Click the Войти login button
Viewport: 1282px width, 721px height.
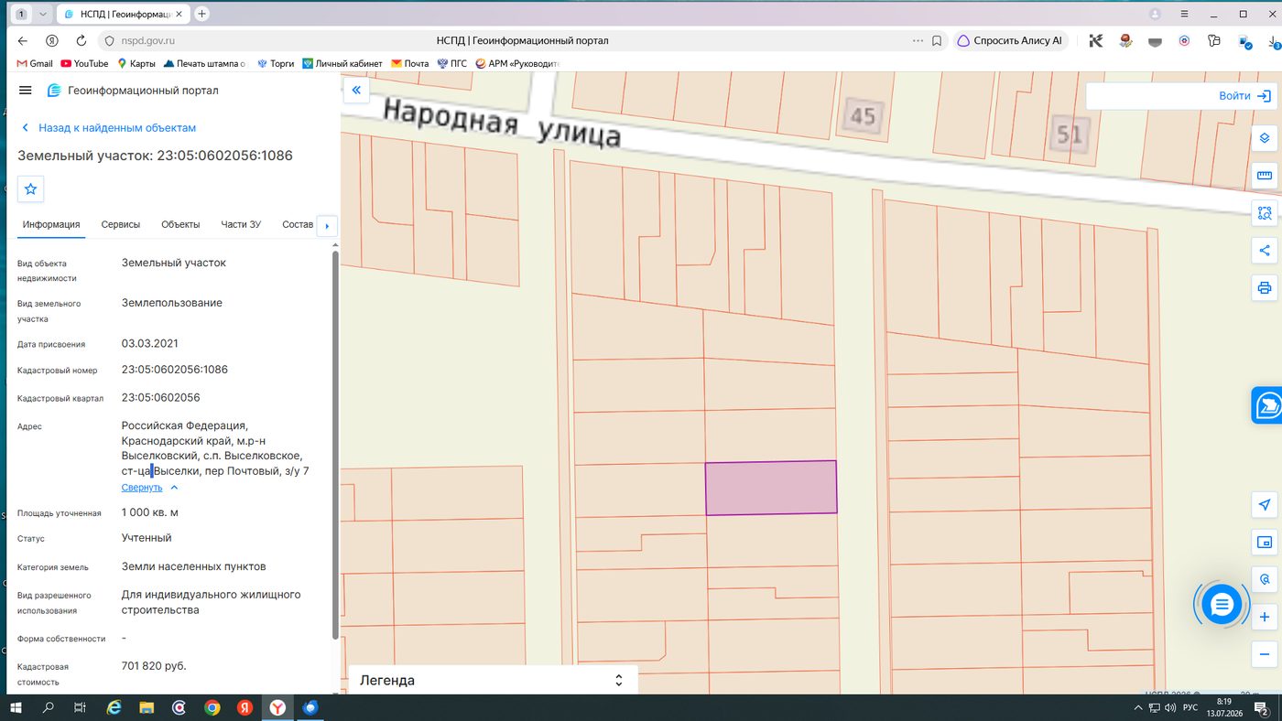coord(1245,95)
